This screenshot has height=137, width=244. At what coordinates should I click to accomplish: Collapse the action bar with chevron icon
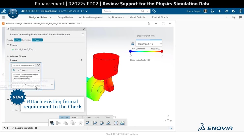[x=115, y=117]
